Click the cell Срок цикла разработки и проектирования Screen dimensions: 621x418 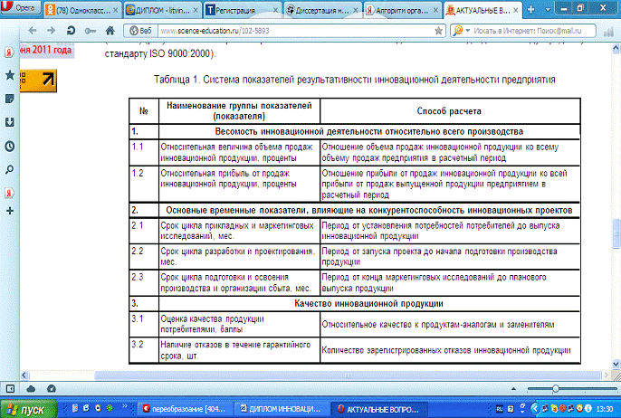239,257
